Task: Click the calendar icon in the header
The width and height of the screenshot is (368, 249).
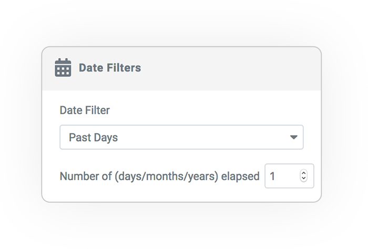Action: pyautogui.click(x=63, y=67)
